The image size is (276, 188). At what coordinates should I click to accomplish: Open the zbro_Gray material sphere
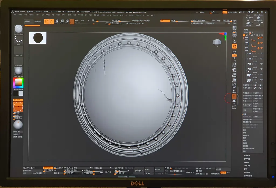pos(19,71)
